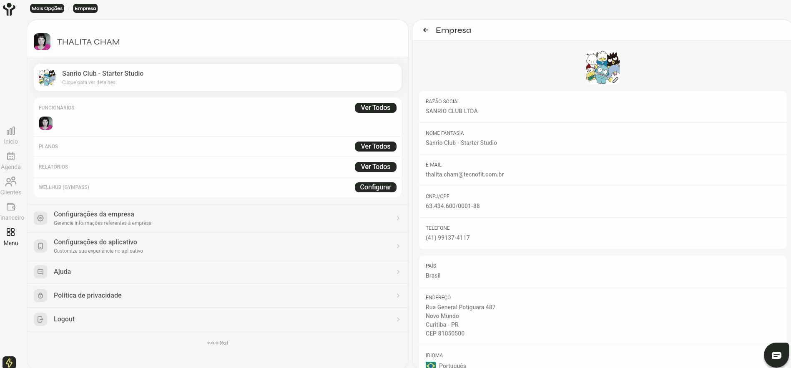View all Planos
Image resolution: width=791 pixels, height=368 pixels.
pyautogui.click(x=376, y=147)
